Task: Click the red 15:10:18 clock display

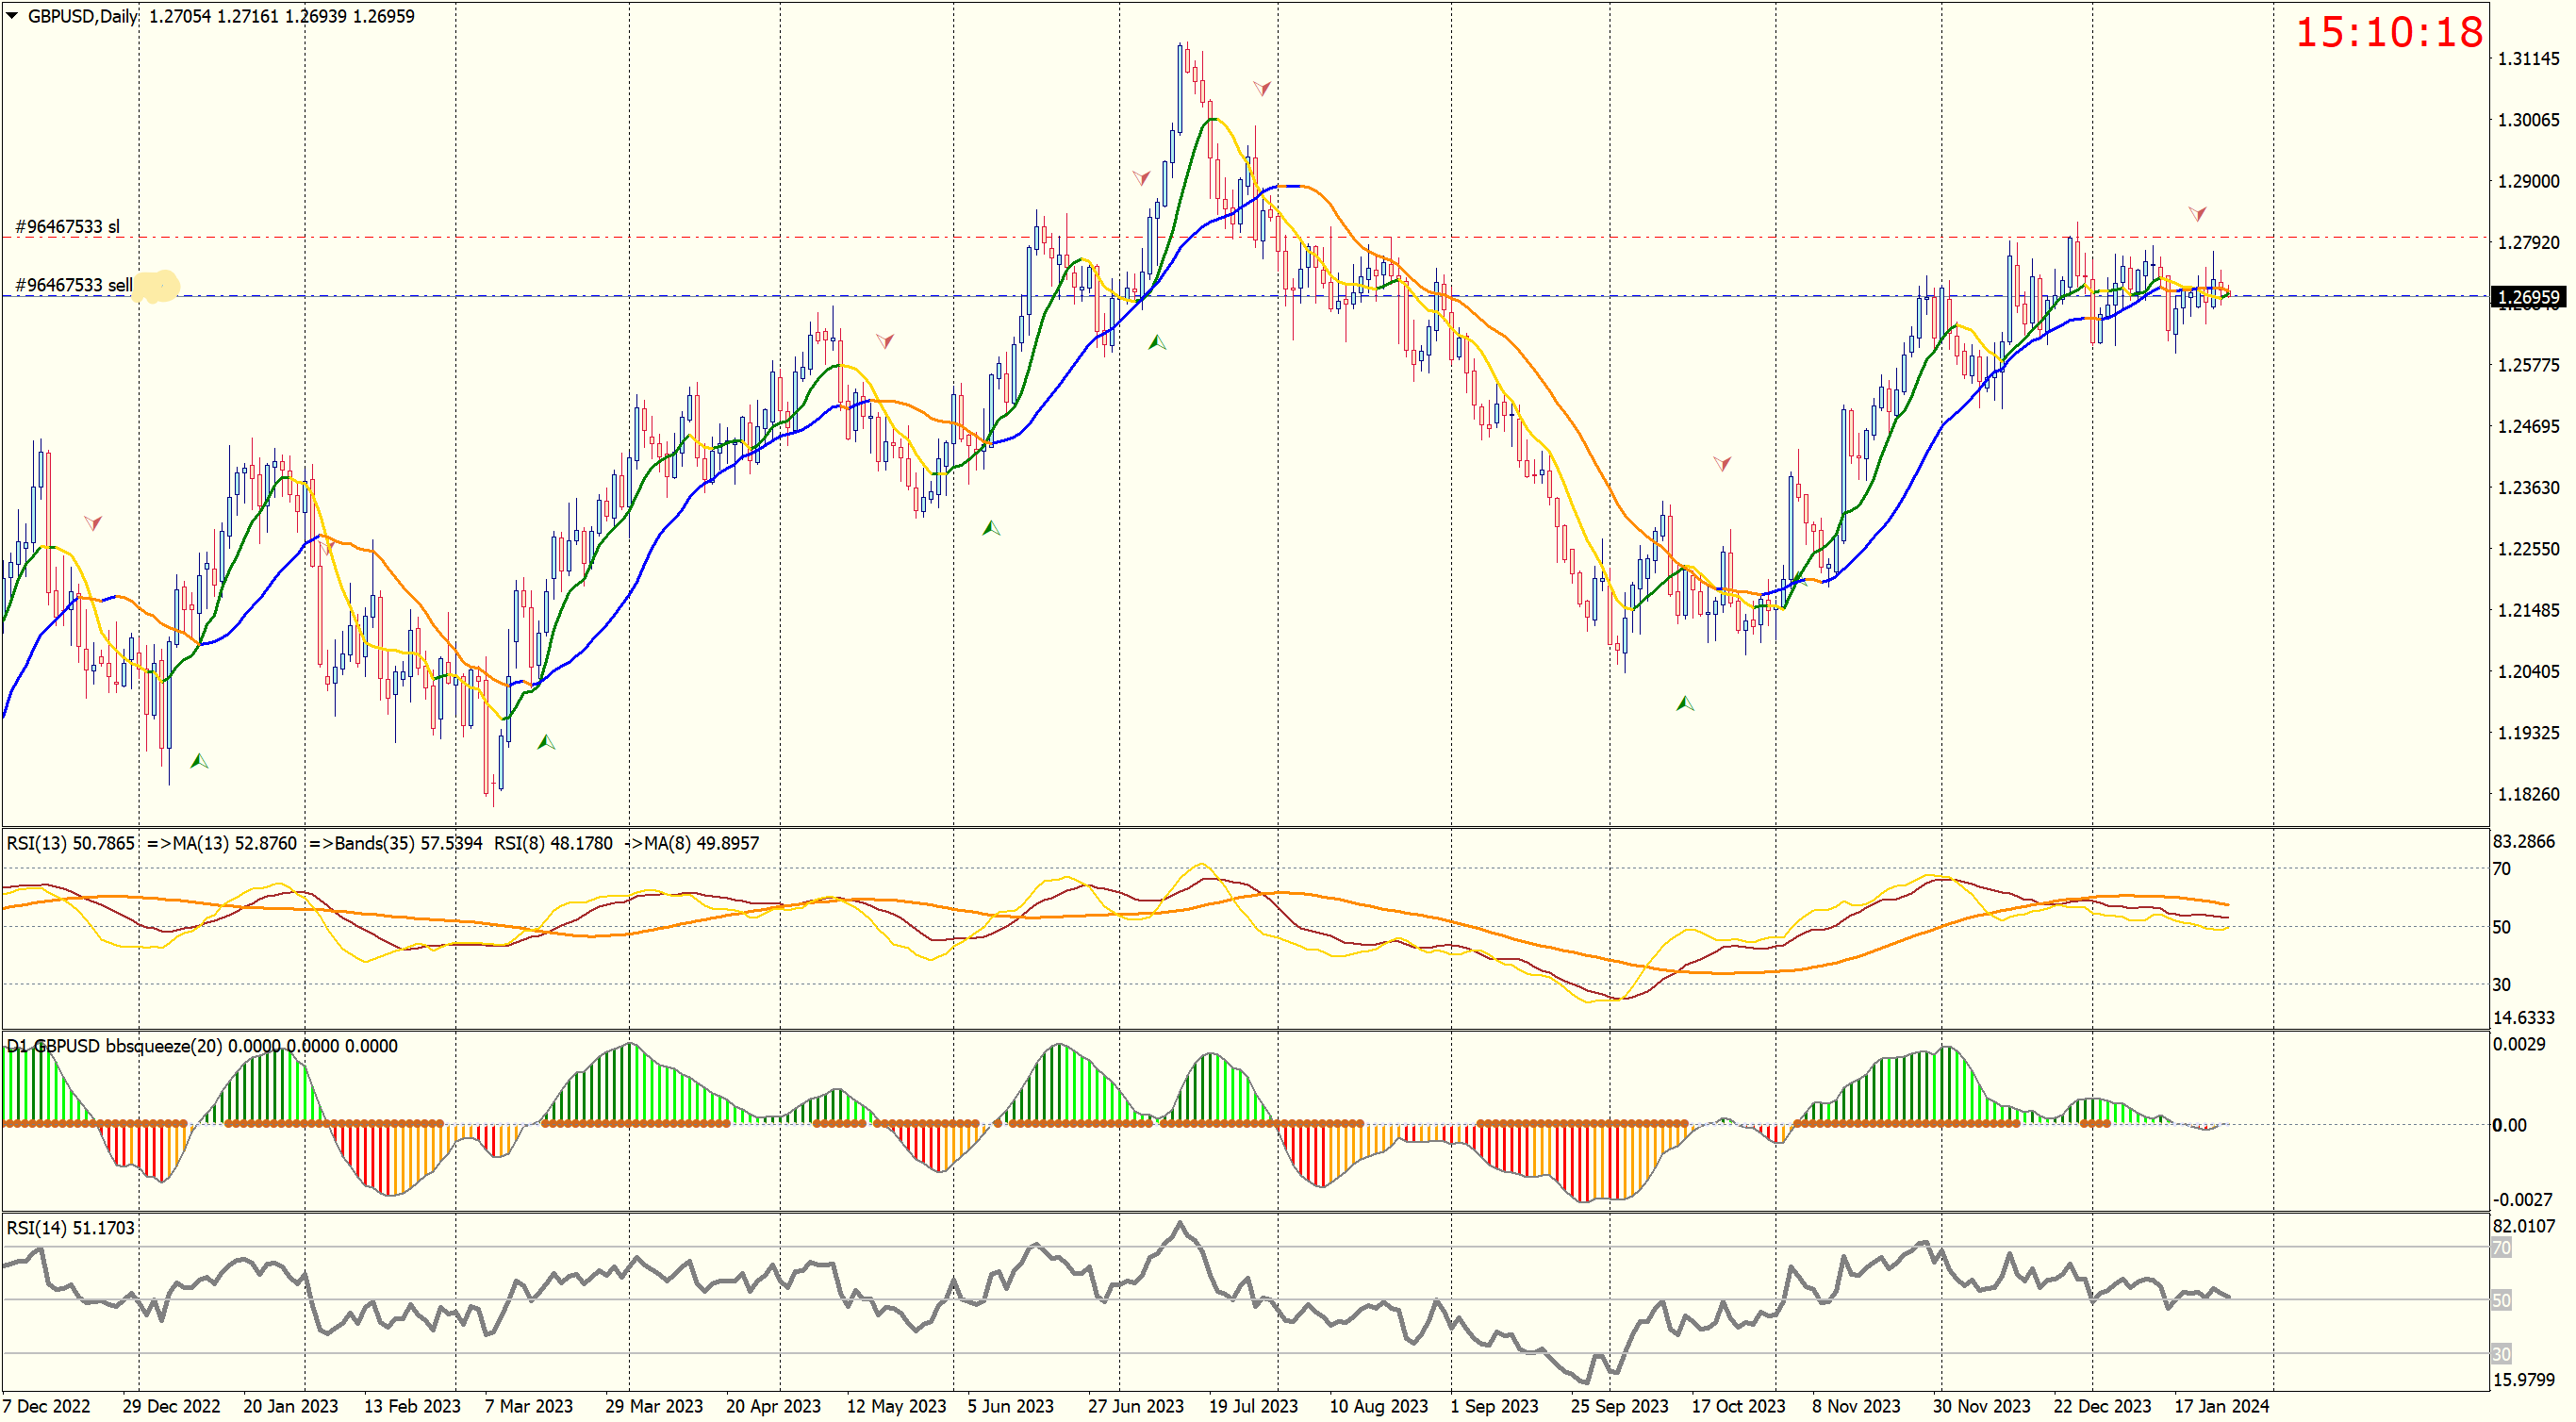Action: [x=2388, y=32]
